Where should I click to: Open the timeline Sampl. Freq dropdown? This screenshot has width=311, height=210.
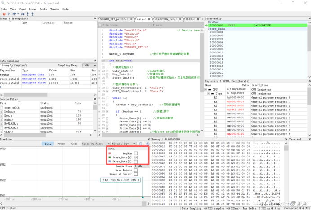[142, 166]
